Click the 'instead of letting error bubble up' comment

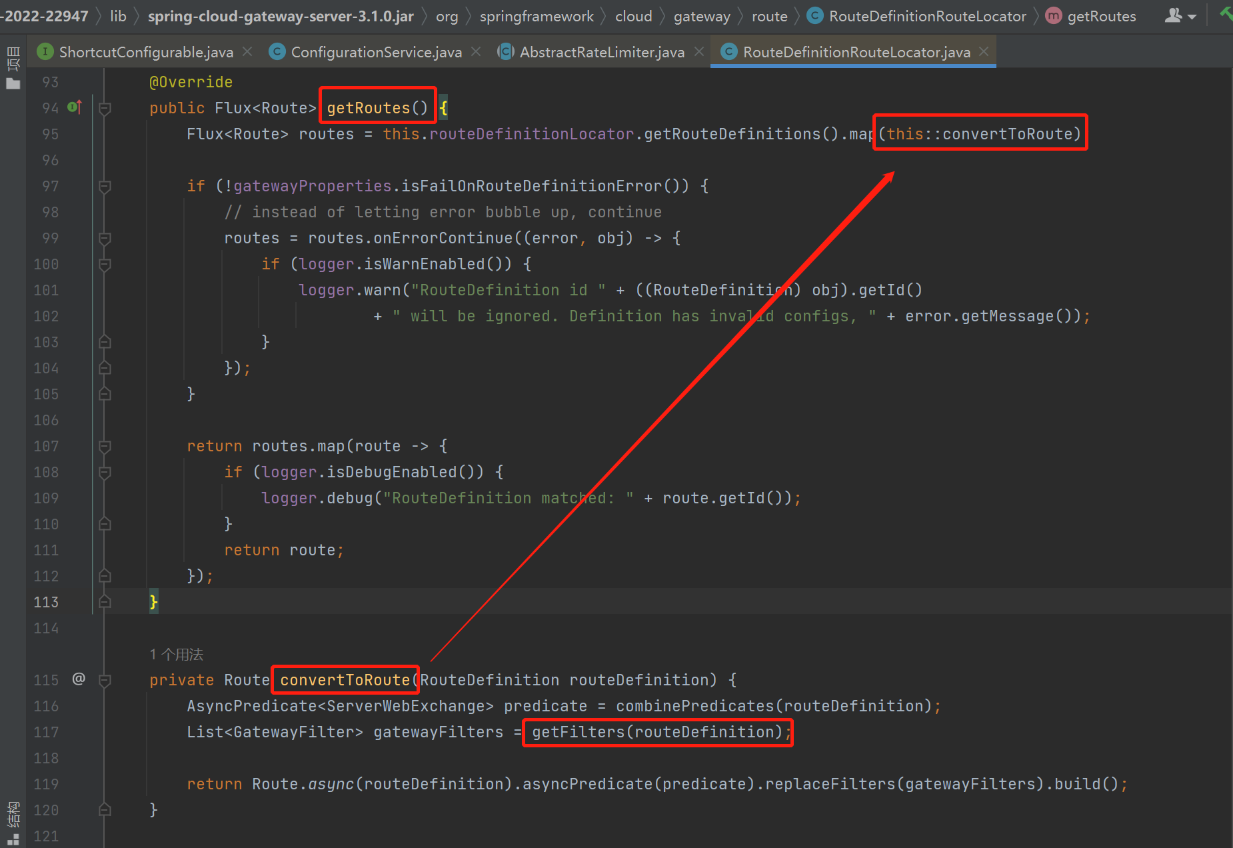tap(443, 212)
